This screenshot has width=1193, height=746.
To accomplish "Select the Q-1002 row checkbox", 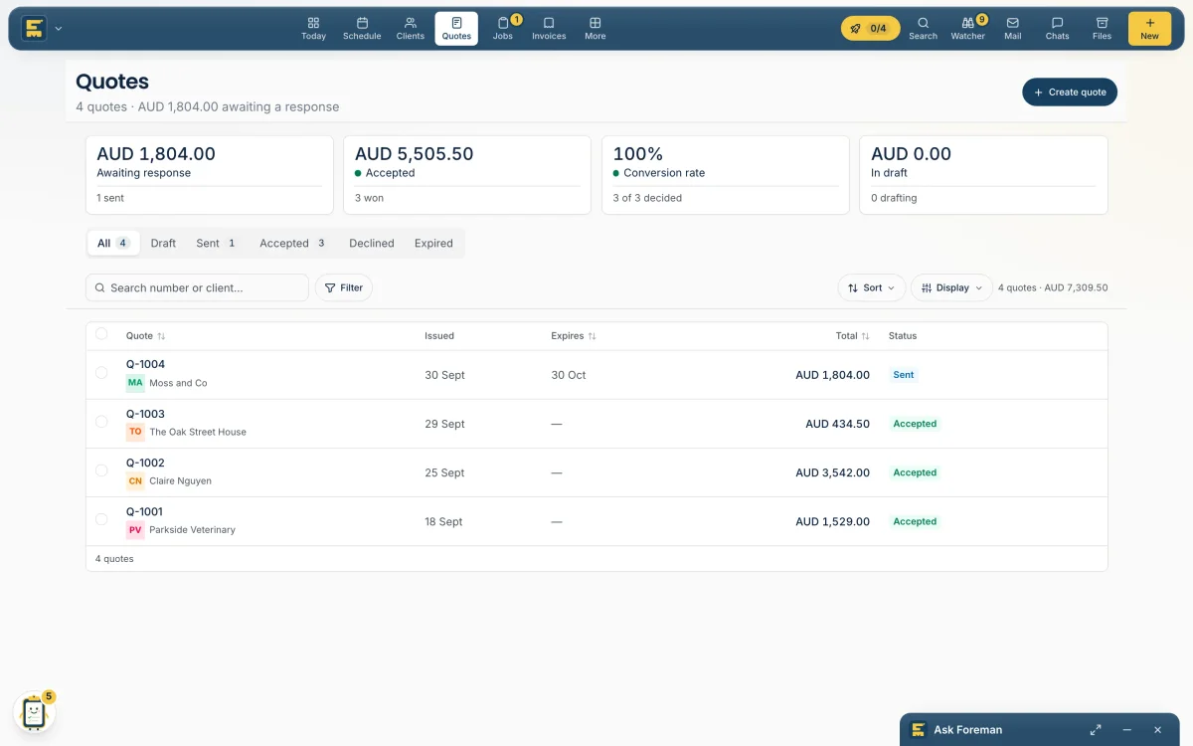I will (101, 470).
